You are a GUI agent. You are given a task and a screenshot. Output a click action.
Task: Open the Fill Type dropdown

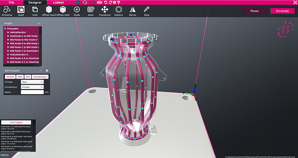(32, 82)
